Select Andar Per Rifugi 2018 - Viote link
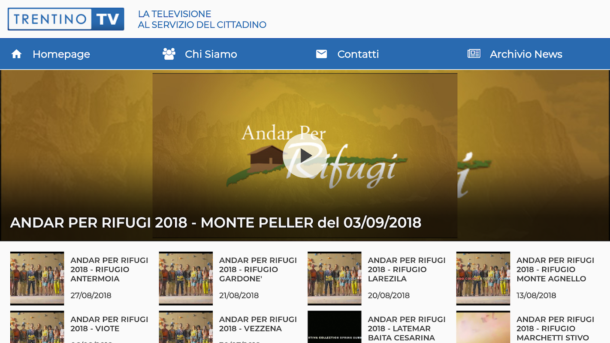Viewport: 610px width, 343px height. pyautogui.click(x=109, y=324)
